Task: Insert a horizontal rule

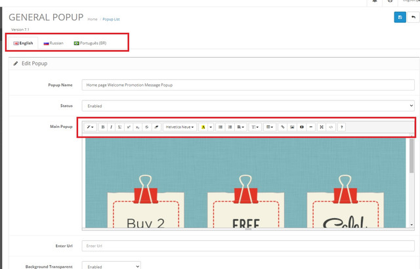Action: pos(310,127)
